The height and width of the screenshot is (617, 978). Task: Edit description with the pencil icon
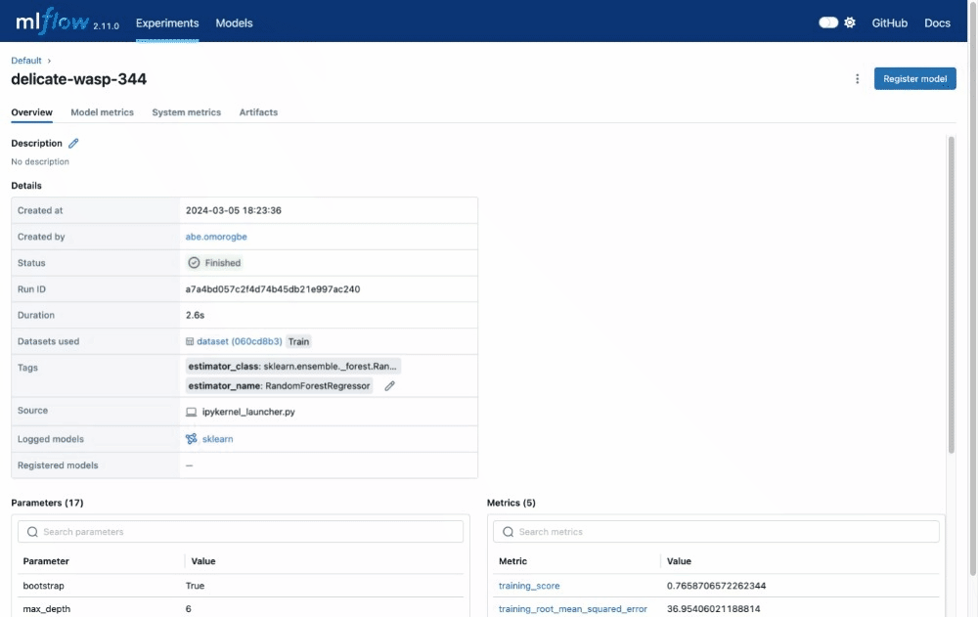73,144
